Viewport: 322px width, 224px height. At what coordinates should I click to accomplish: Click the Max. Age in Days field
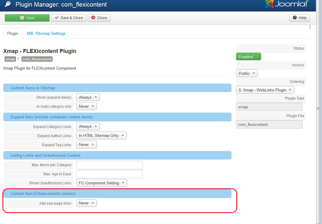[x=110, y=174]
